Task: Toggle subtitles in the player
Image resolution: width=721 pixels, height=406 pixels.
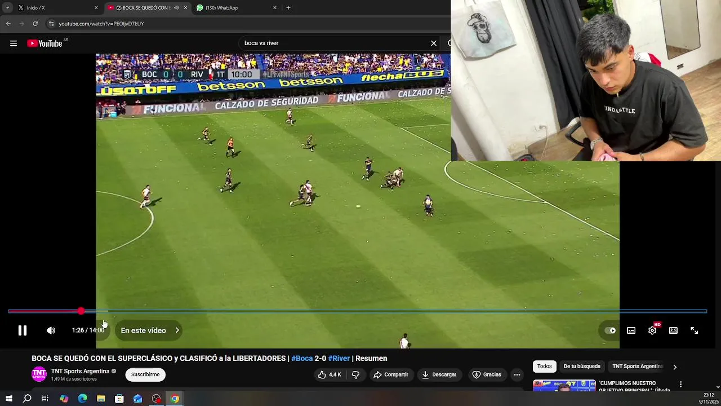Action: point(631,330)
